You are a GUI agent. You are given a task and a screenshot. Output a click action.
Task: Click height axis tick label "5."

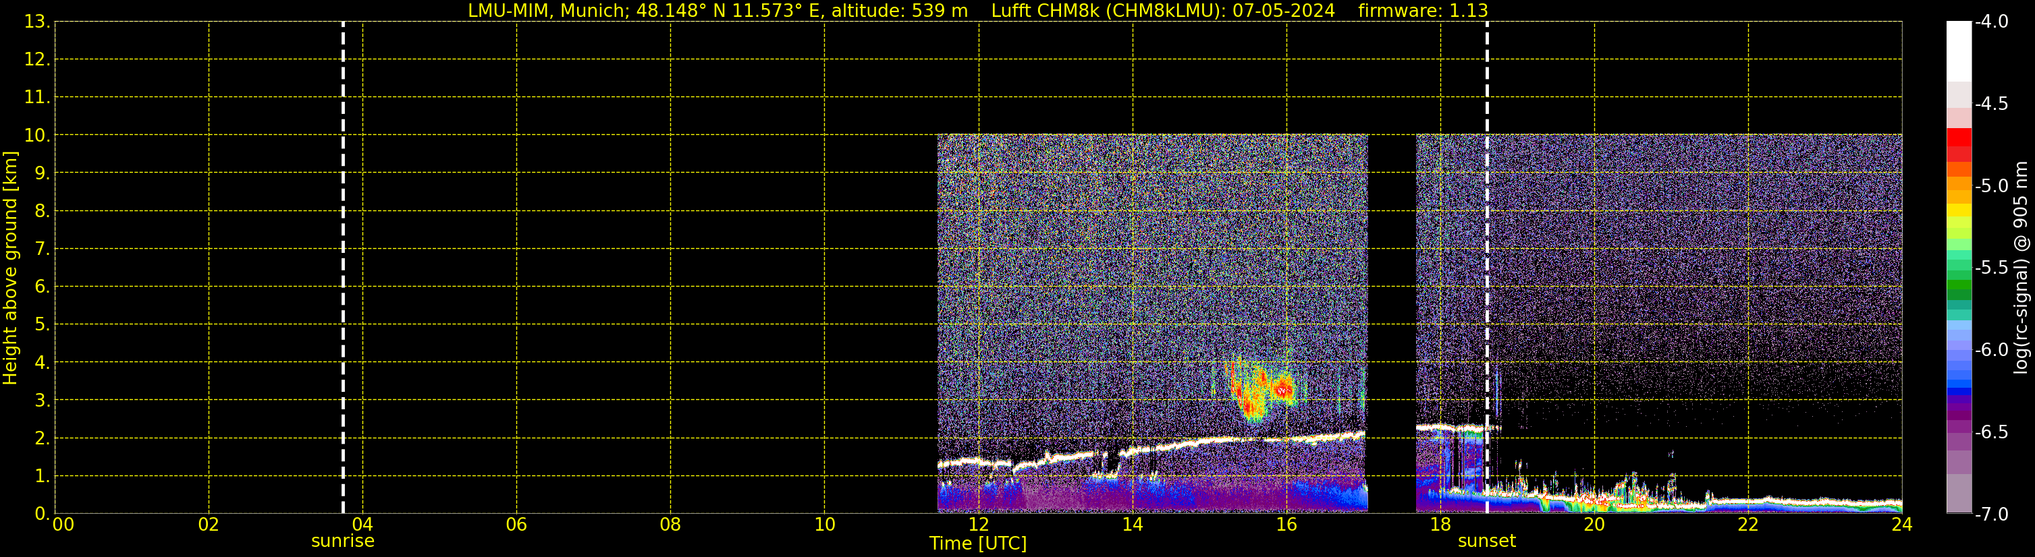tap(42, 324)
